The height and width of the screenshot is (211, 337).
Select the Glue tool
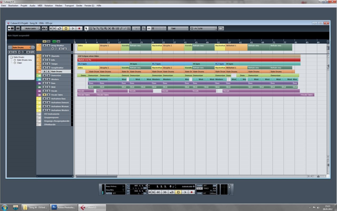[x=98, y=28]
